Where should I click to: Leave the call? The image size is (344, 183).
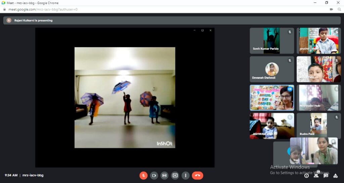(198, 176)
